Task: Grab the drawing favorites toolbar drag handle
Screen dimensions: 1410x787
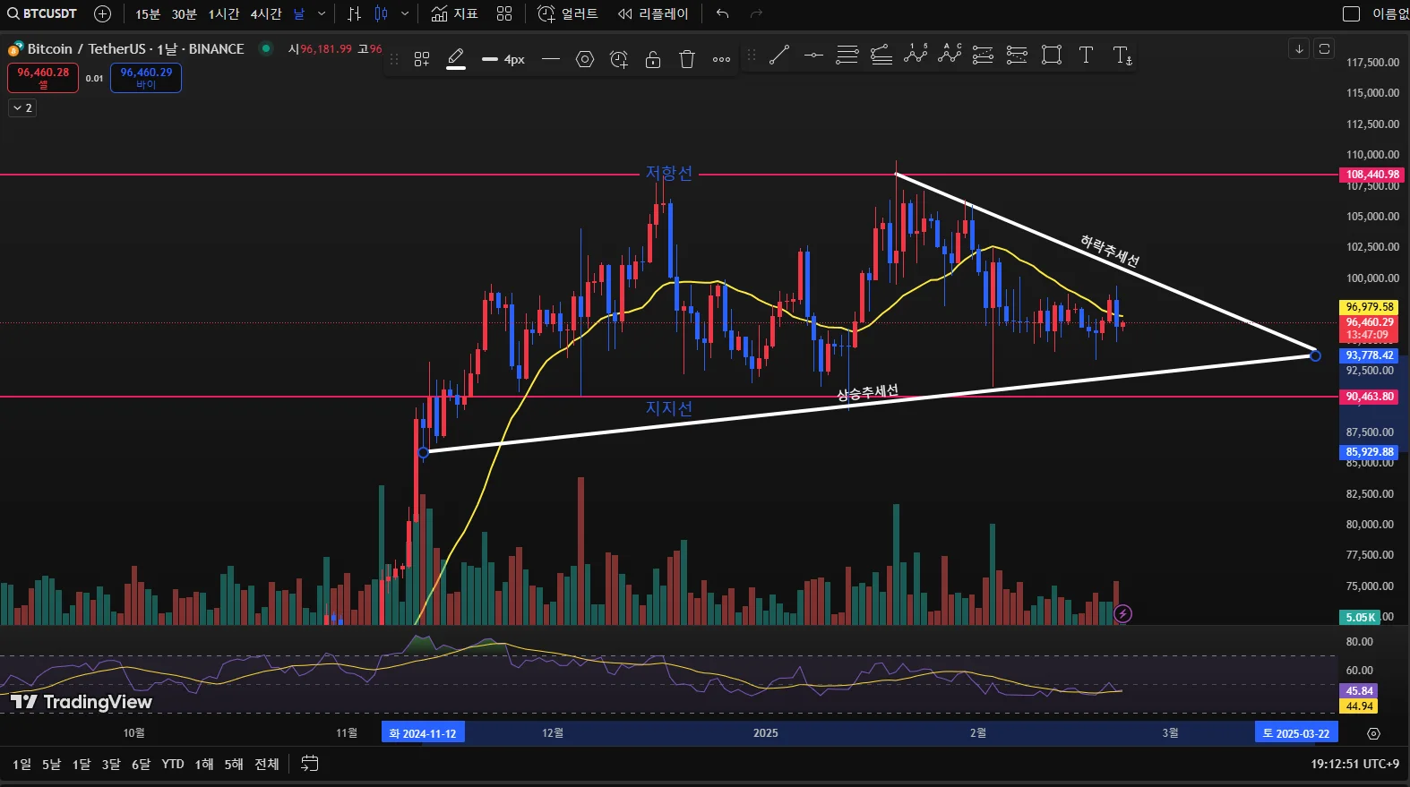Action: coord(752,55)
